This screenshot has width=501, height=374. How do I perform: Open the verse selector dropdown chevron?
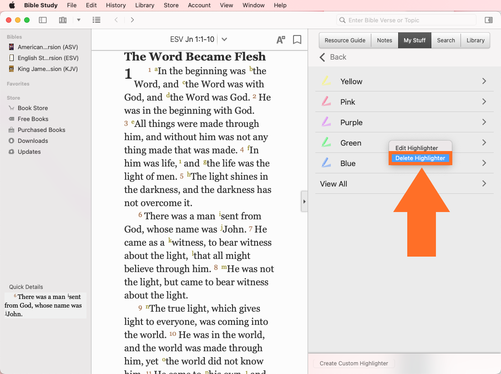pyautogui.click(x=224, y=40)
